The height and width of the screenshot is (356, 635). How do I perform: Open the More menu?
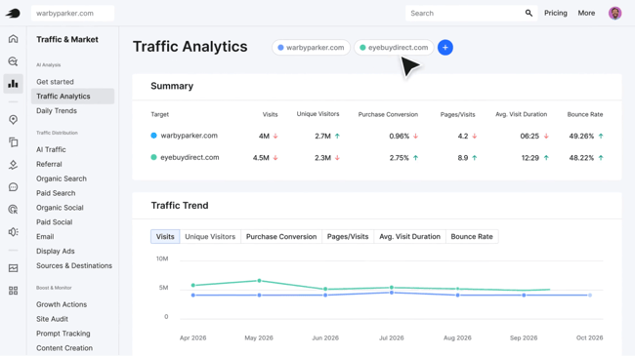pyautogui.click(x=586, y=13)
